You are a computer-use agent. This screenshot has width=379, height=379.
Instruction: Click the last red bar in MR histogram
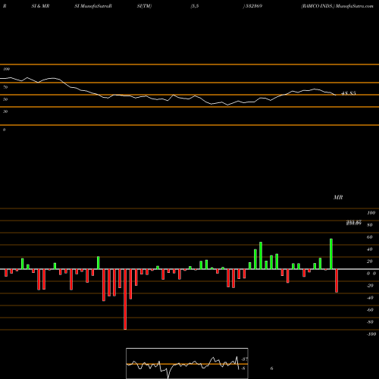[337, 280]
